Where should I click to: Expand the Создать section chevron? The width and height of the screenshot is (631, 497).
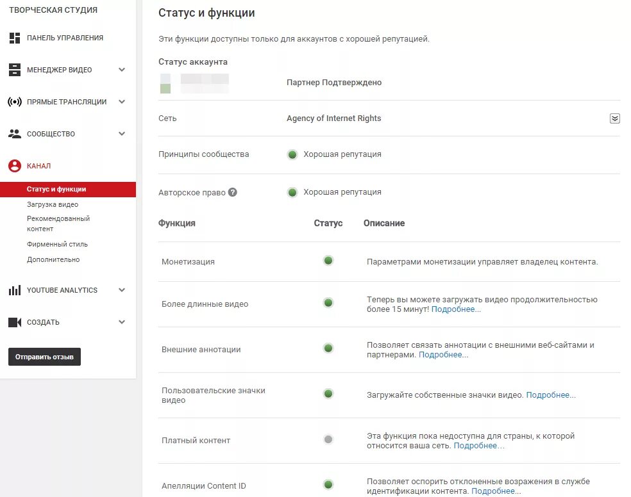pyautogui.click(x=122, y=322)
